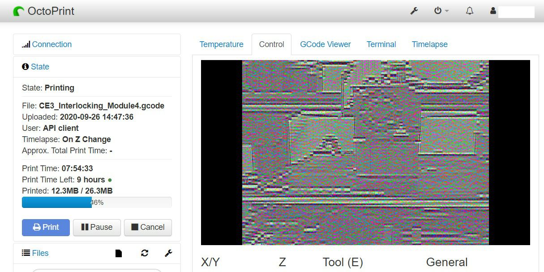Open the GCode Viewer tab

point(326,44)
